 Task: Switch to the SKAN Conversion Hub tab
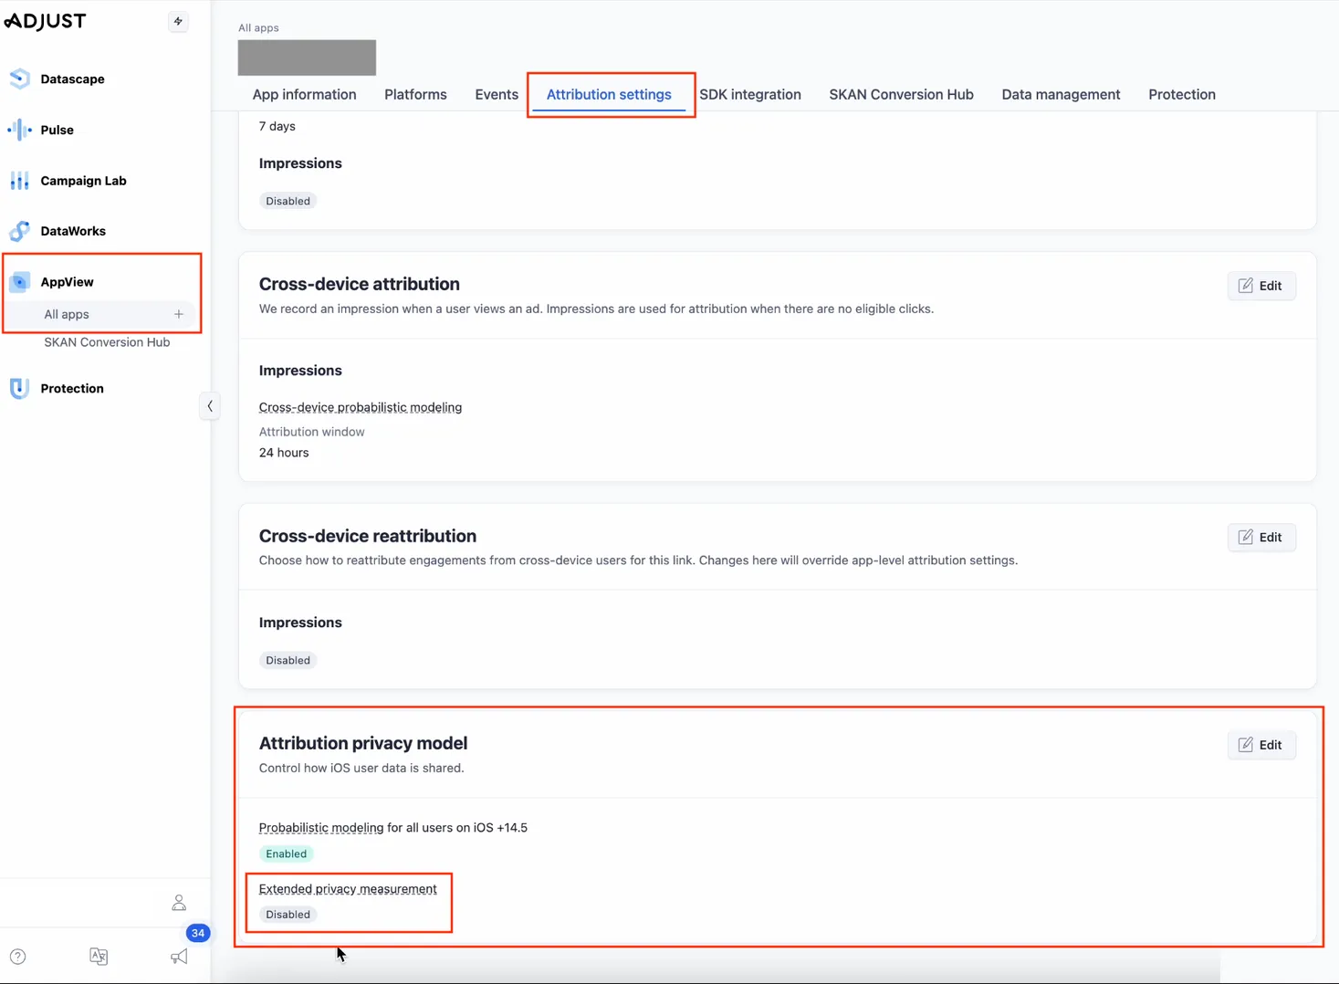click(901, 94)
